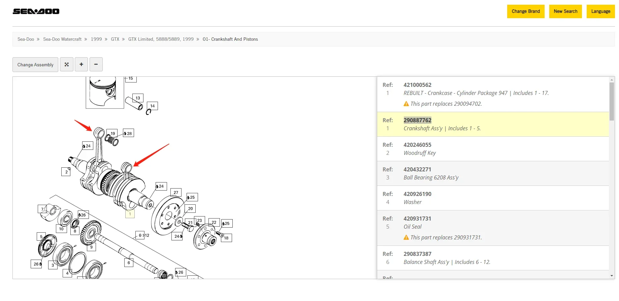Viewport: 619px width, 301px height.
Task: Select part number 420926190 Washer
Action: click(x=417, y=194)
